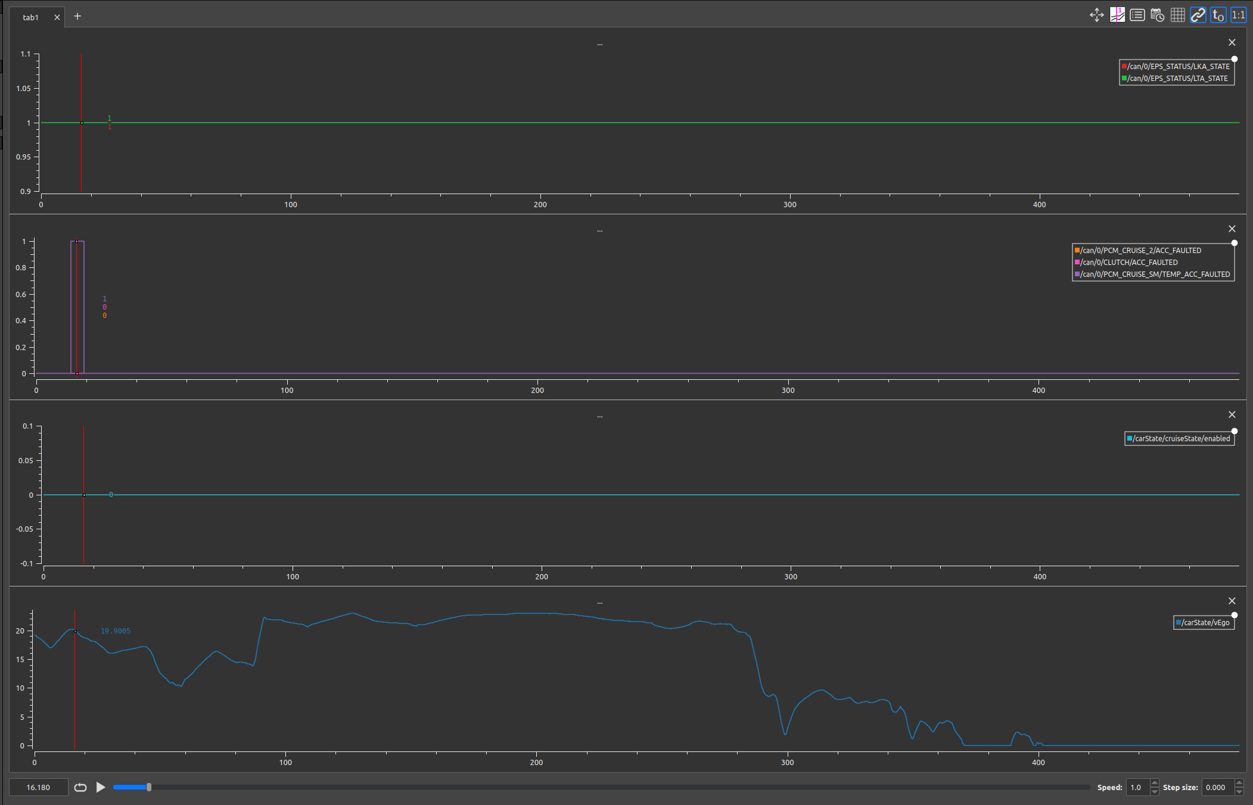Increase the Speed value with up arrow
Screen dimensions: 1253x805
(x=1155, y=783)
